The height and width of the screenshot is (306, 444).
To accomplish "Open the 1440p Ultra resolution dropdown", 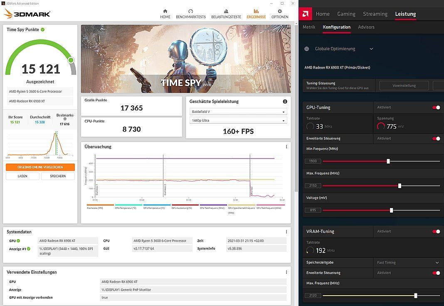I will click(x=238, y=120).
